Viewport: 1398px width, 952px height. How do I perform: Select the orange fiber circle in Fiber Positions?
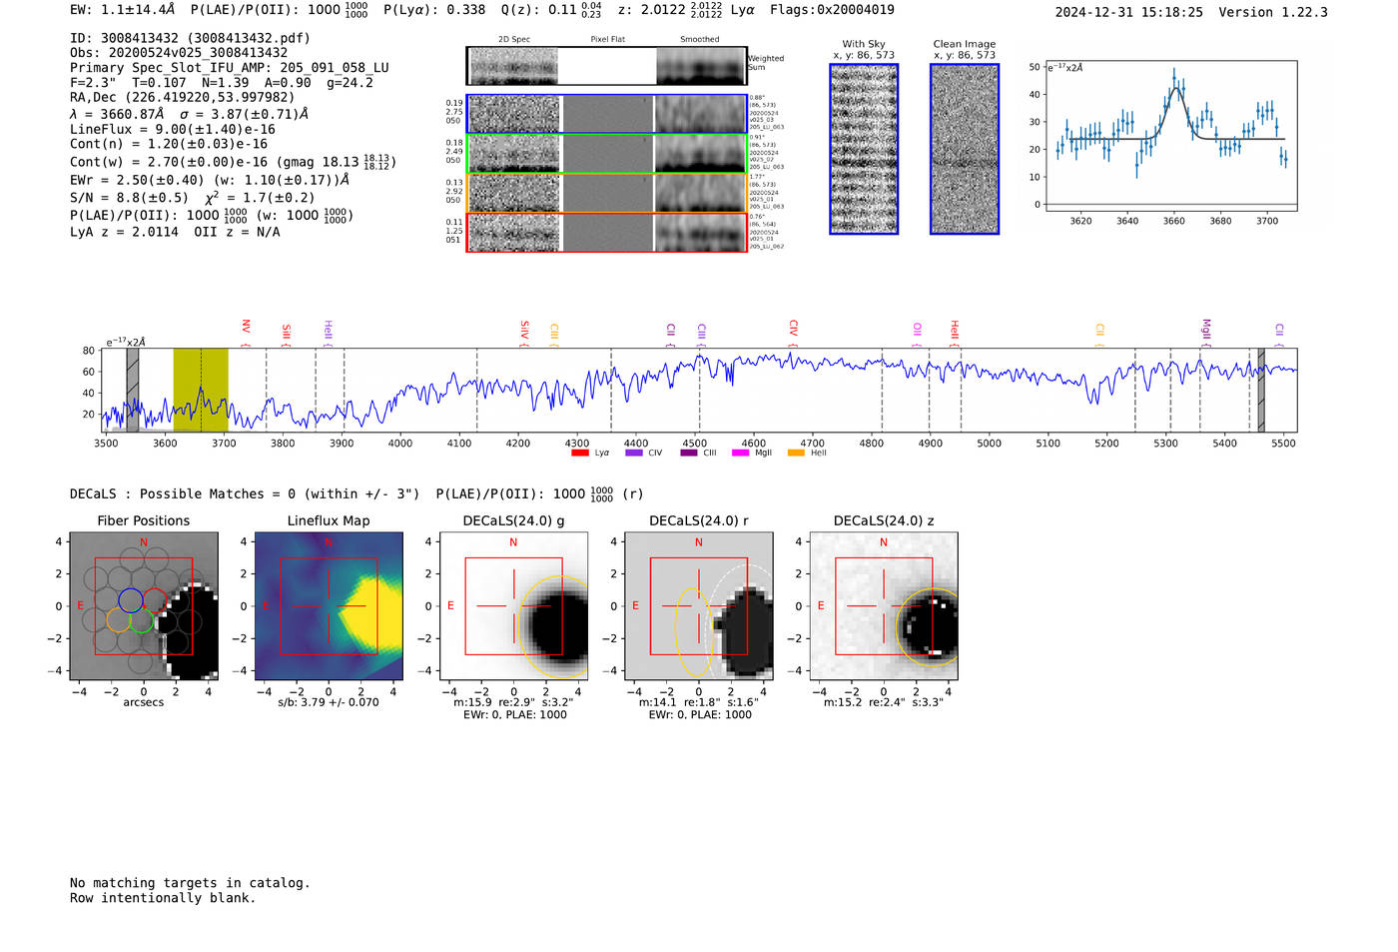pos(119,619)
